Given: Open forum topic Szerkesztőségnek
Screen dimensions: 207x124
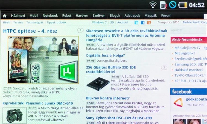Looking at the screenshot, I should (x=191, y=59).
